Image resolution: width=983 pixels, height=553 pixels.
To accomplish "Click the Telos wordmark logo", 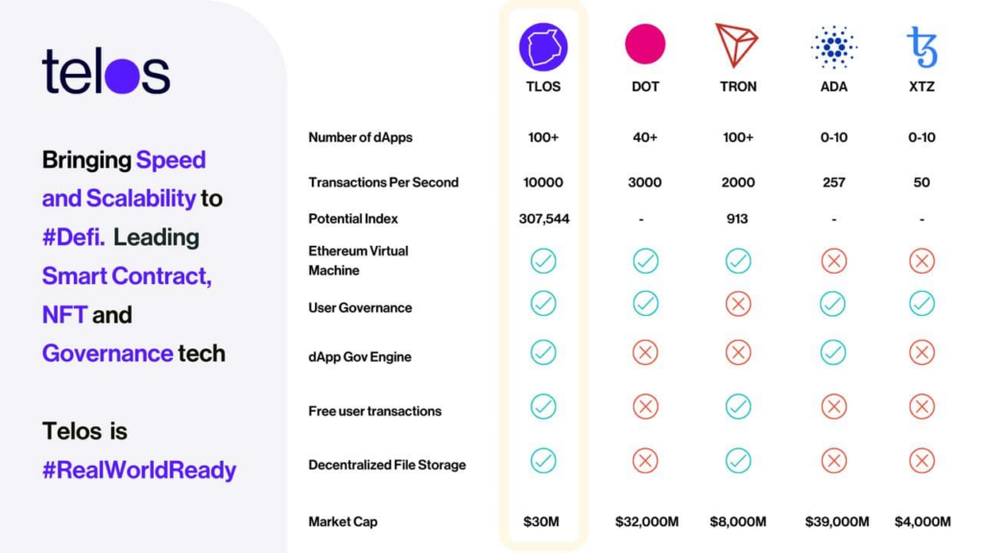I will (106, 72).
